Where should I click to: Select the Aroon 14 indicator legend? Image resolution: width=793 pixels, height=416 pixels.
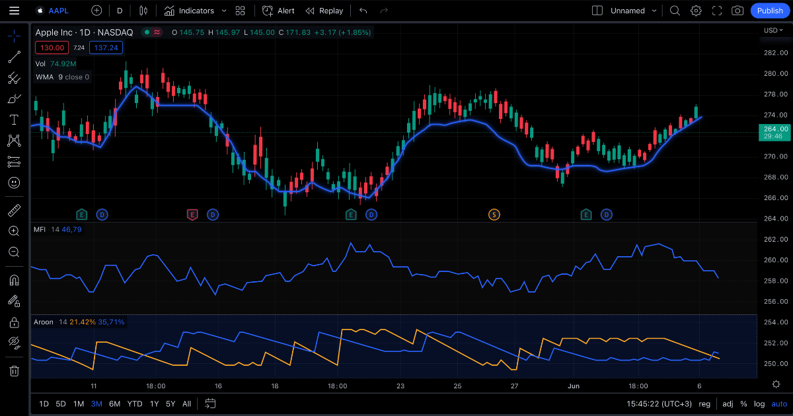[79, 322]
